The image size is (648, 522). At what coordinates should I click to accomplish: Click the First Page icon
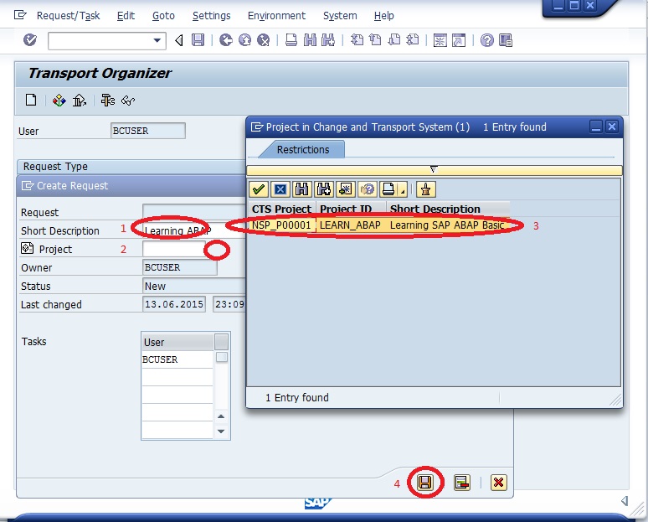[357, 40]
